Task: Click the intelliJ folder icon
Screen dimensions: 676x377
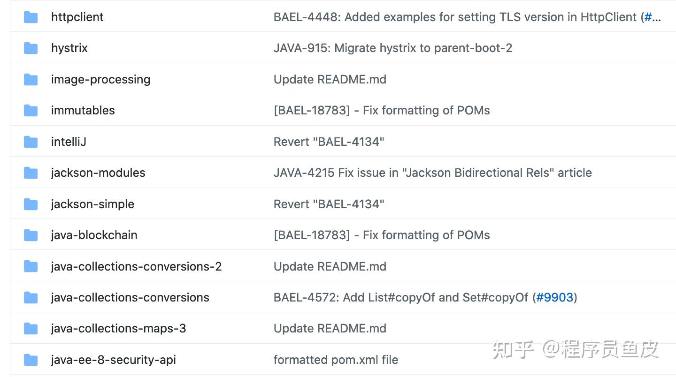Action: (31, 142)
